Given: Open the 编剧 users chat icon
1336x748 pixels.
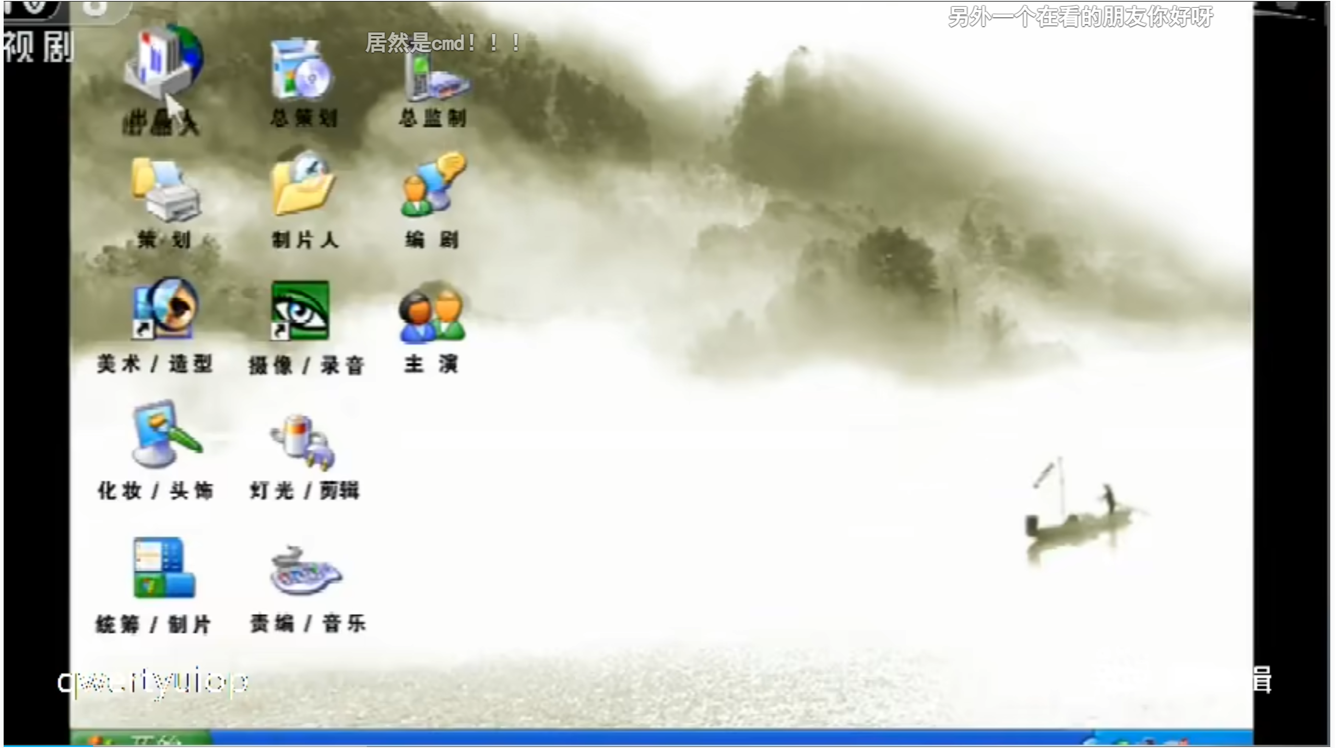Looking at the screenshot, I should 433,184.
